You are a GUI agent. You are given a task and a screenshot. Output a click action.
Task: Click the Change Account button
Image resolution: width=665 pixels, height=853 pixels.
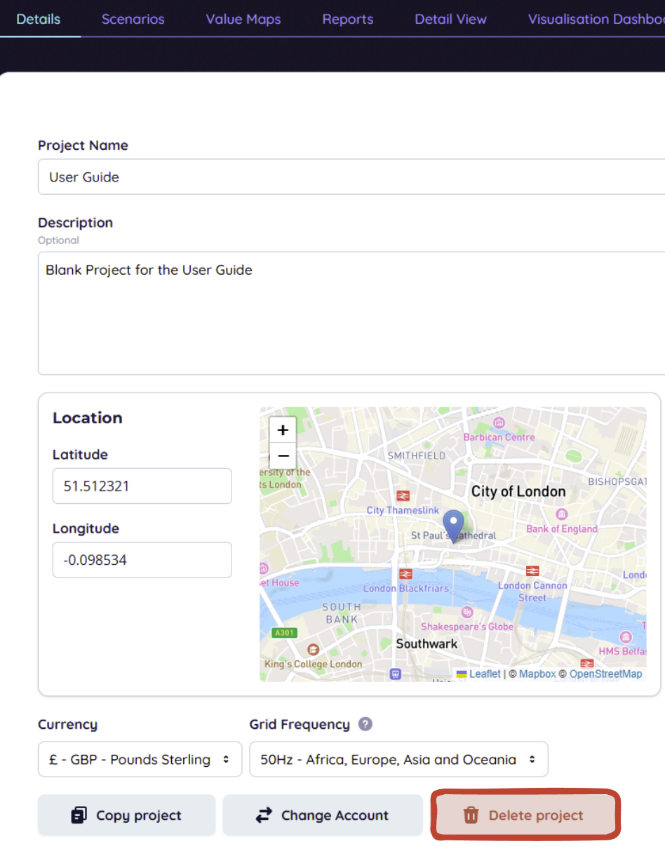click(x=323, y=815)
